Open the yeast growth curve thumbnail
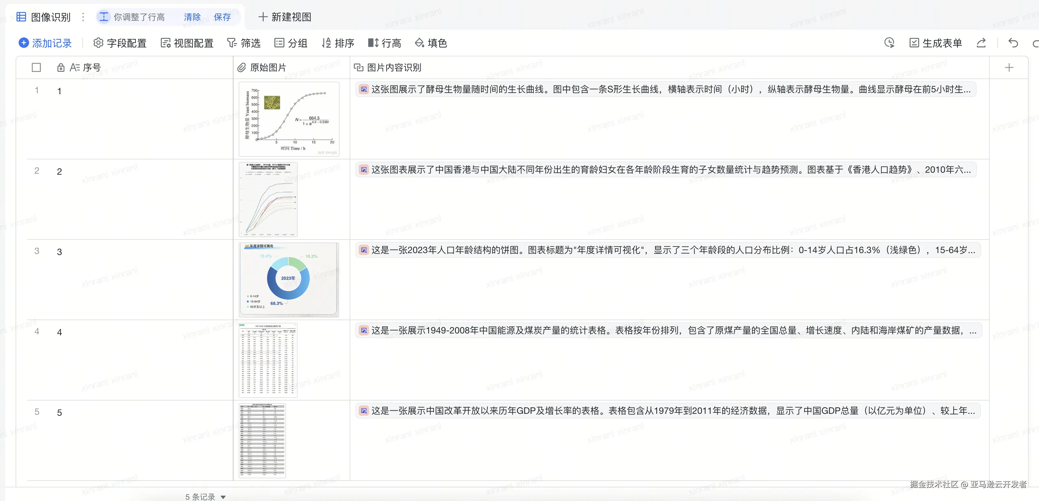Screen dimensions: 1039x501 pos(289,119)
